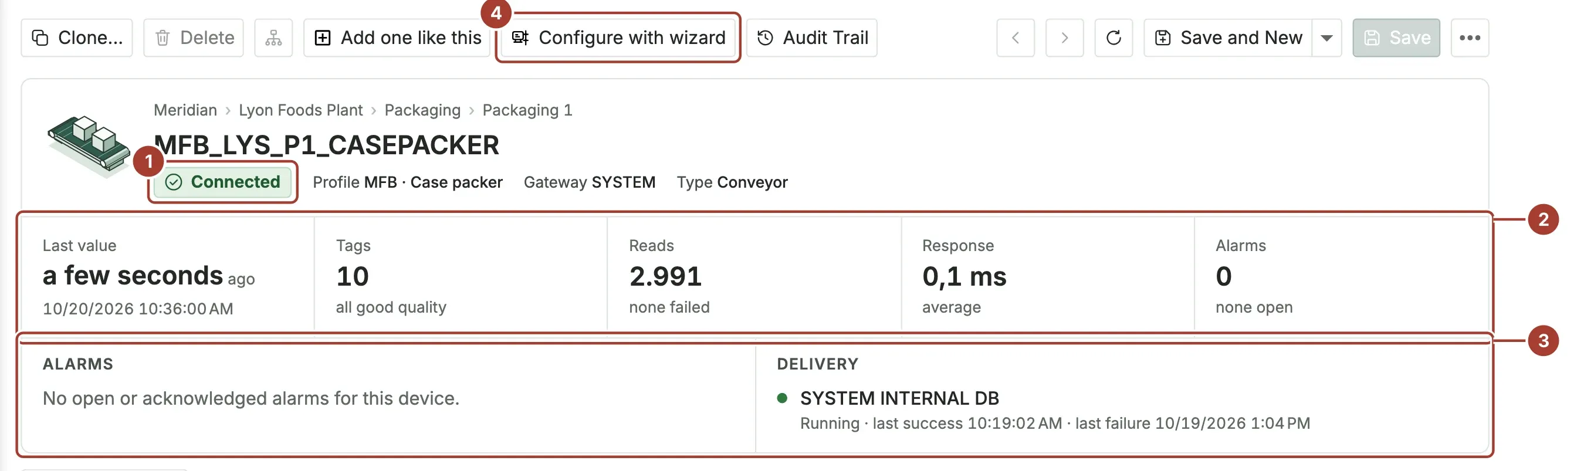Screen dimensions: 1577x471
Task: Expand the Save and New dropdown arrow
Action: point(1326,38)
